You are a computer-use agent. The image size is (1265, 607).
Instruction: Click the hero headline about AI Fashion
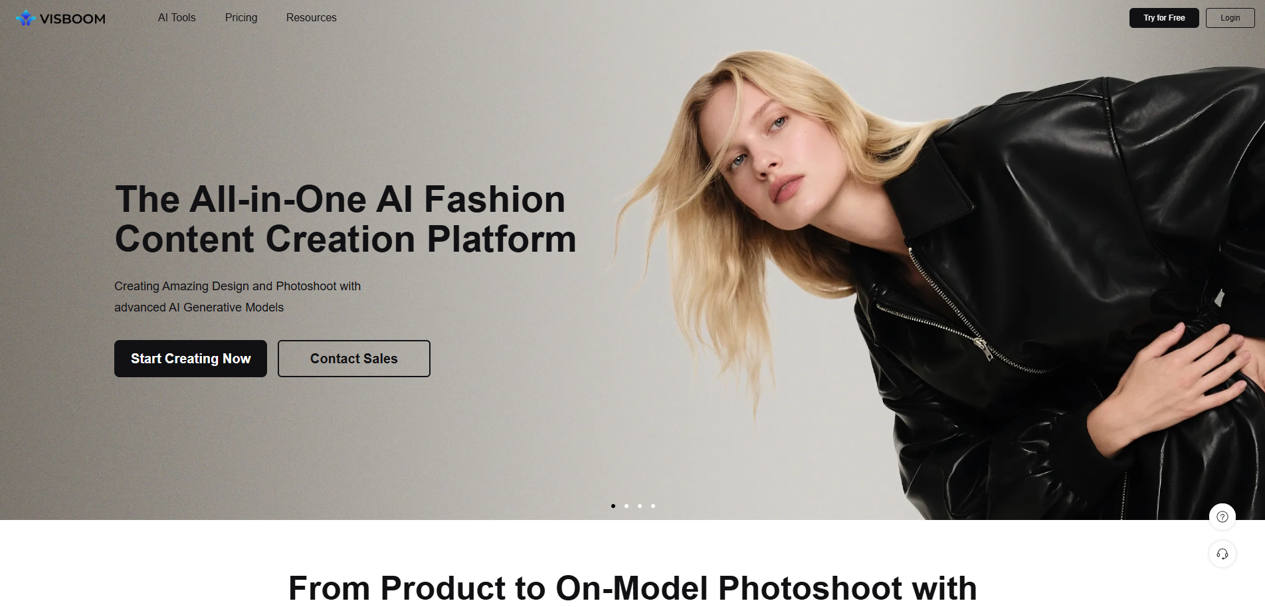345,219
